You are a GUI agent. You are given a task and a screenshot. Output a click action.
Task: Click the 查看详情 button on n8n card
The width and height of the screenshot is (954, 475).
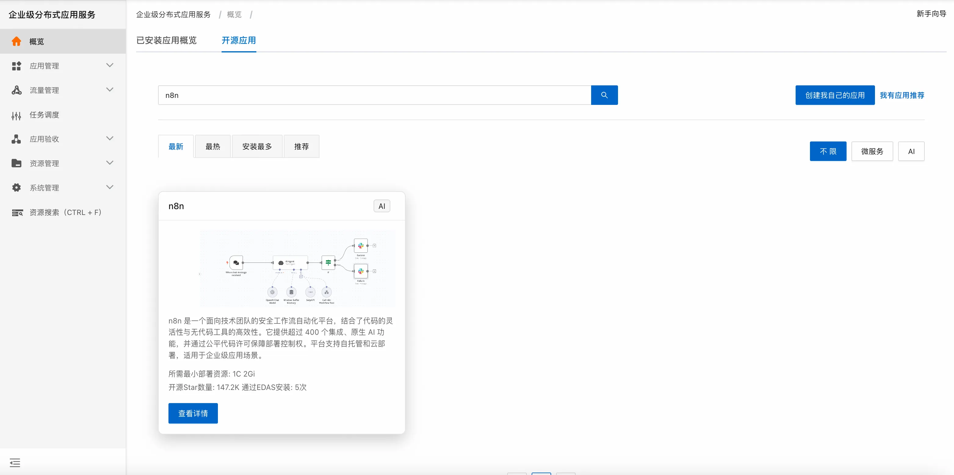[x=193, y=413]
